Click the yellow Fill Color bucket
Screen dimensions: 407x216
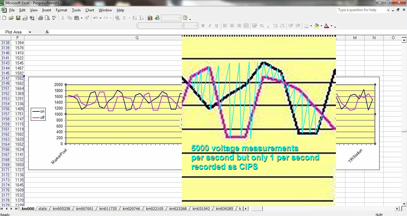[x=317, y=26]
